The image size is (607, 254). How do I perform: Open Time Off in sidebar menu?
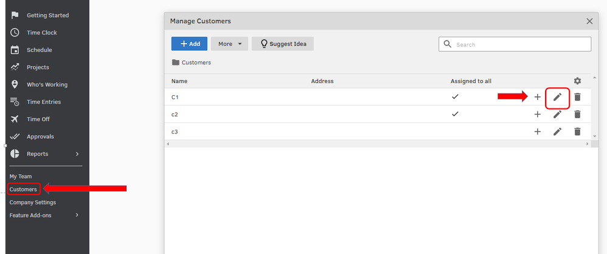click(38, 119)
